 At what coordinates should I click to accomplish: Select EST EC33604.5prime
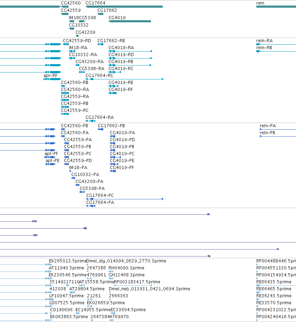(x=128, y=310)
